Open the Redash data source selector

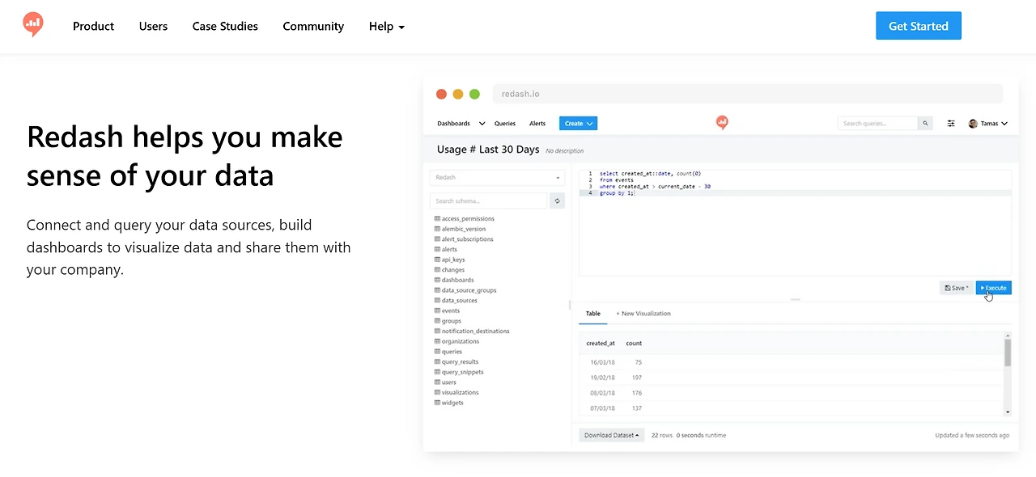[x=497, y=178]
